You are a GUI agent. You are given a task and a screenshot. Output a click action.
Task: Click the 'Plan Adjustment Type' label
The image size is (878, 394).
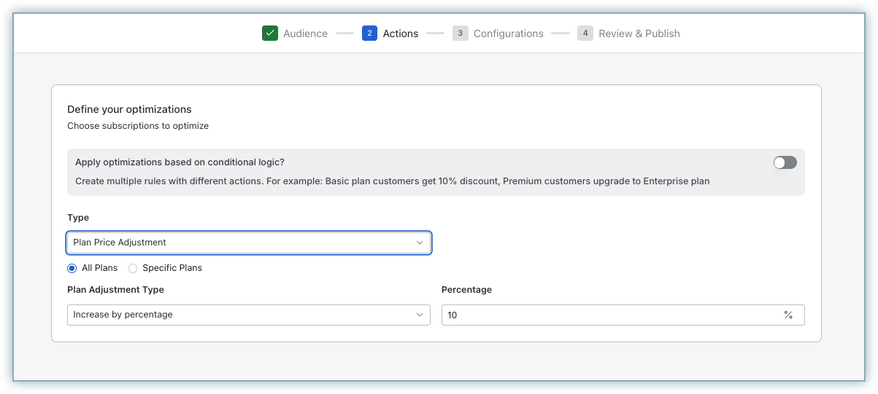tap(115, 290)
